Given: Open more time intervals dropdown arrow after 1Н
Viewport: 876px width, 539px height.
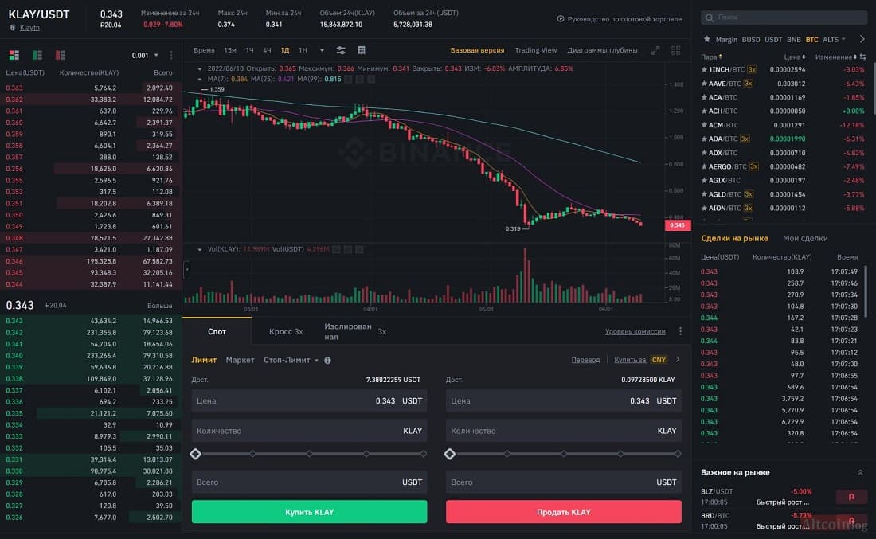Looking at the screenshot, I should pyautogui.click(x=322, y=50).
